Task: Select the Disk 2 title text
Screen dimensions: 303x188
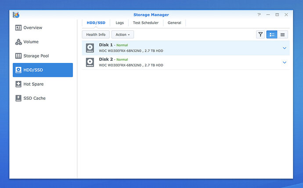Action: pyautogui.click(x=106, y=59)
